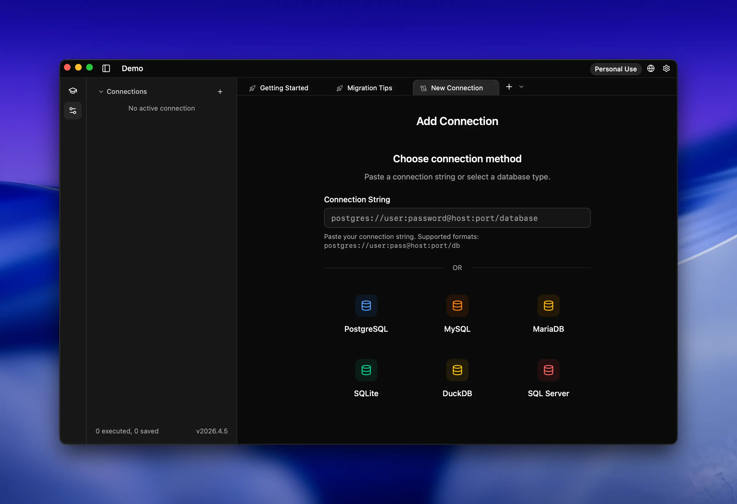
Task: Open the graduation cap learning panel
Action: point(73,91)
